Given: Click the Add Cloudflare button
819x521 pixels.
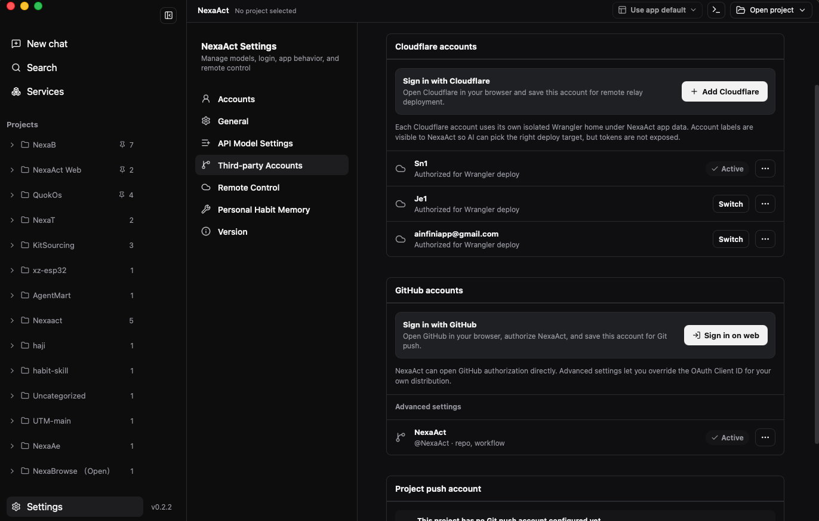Looking at the screenshot, I should pos(725,91).
